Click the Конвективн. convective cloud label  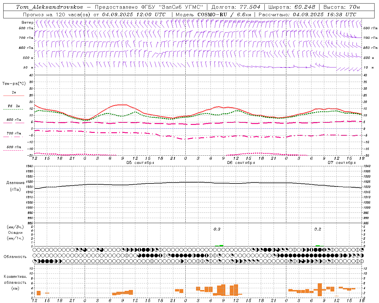point(15,277)
